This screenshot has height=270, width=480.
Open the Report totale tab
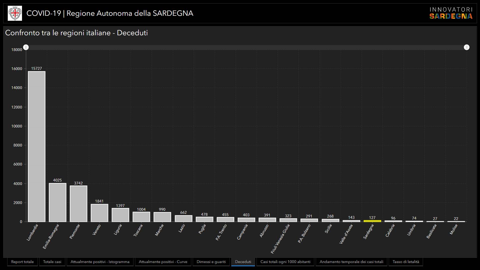(x=22, y=262)
